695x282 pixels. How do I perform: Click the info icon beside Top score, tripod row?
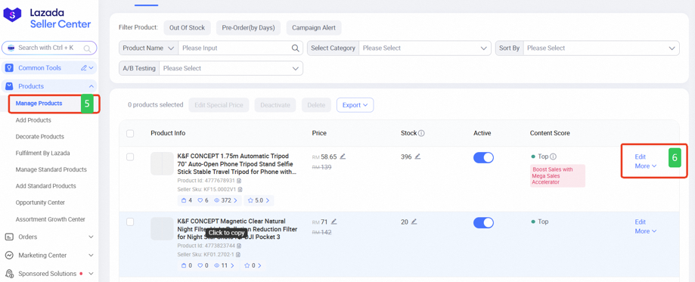[x=554, y=156]
